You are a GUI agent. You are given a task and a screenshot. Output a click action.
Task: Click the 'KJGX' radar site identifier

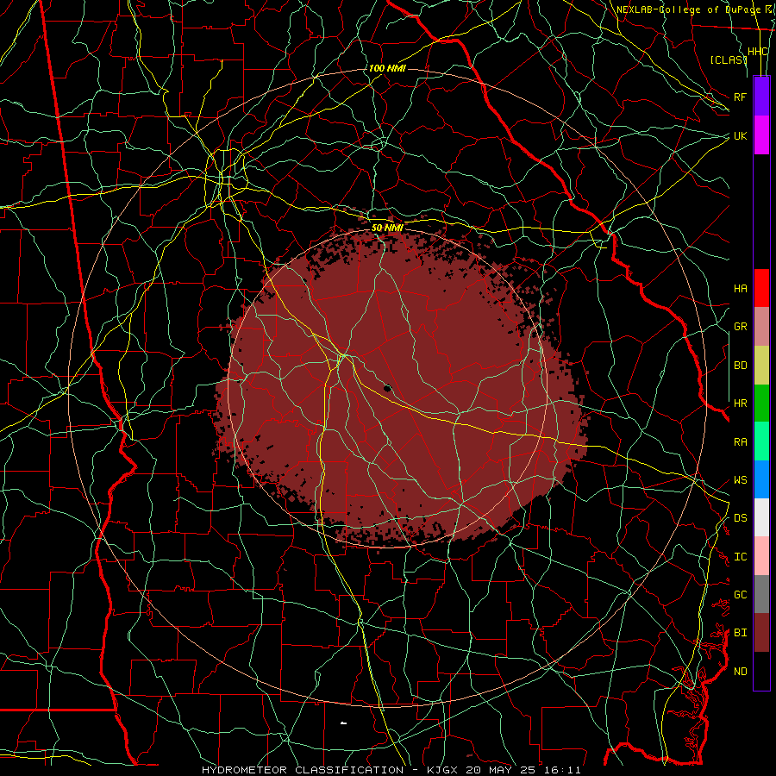pos(442,770)
